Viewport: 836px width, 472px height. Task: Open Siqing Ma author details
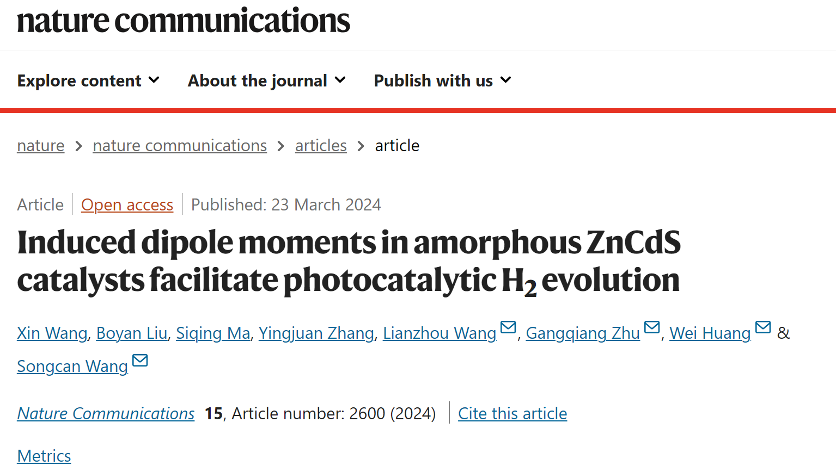pyautogui.click(x=213, y=333)
